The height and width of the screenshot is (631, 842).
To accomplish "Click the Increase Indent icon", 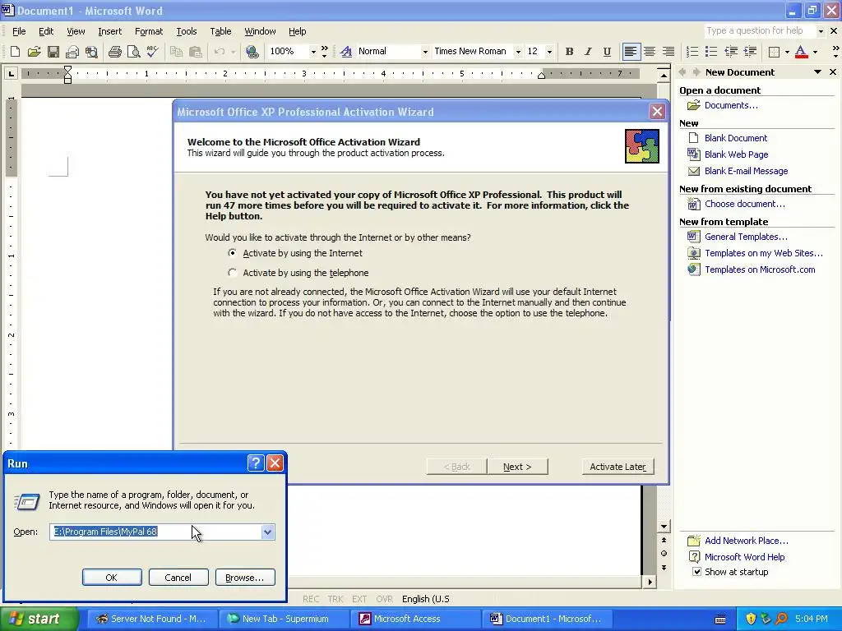I will pos(750,52).
